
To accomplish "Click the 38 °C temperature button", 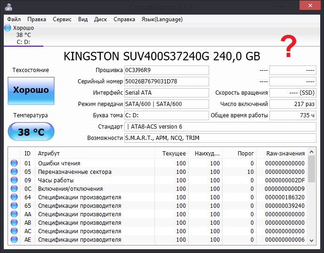I will point(31,131).
